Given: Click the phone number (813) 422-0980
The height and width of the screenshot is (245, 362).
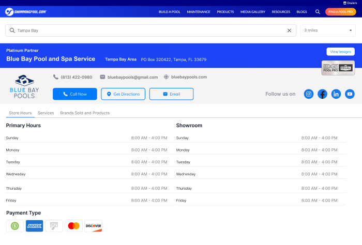Looking at the screenshot, I should (x=77, y=77).
